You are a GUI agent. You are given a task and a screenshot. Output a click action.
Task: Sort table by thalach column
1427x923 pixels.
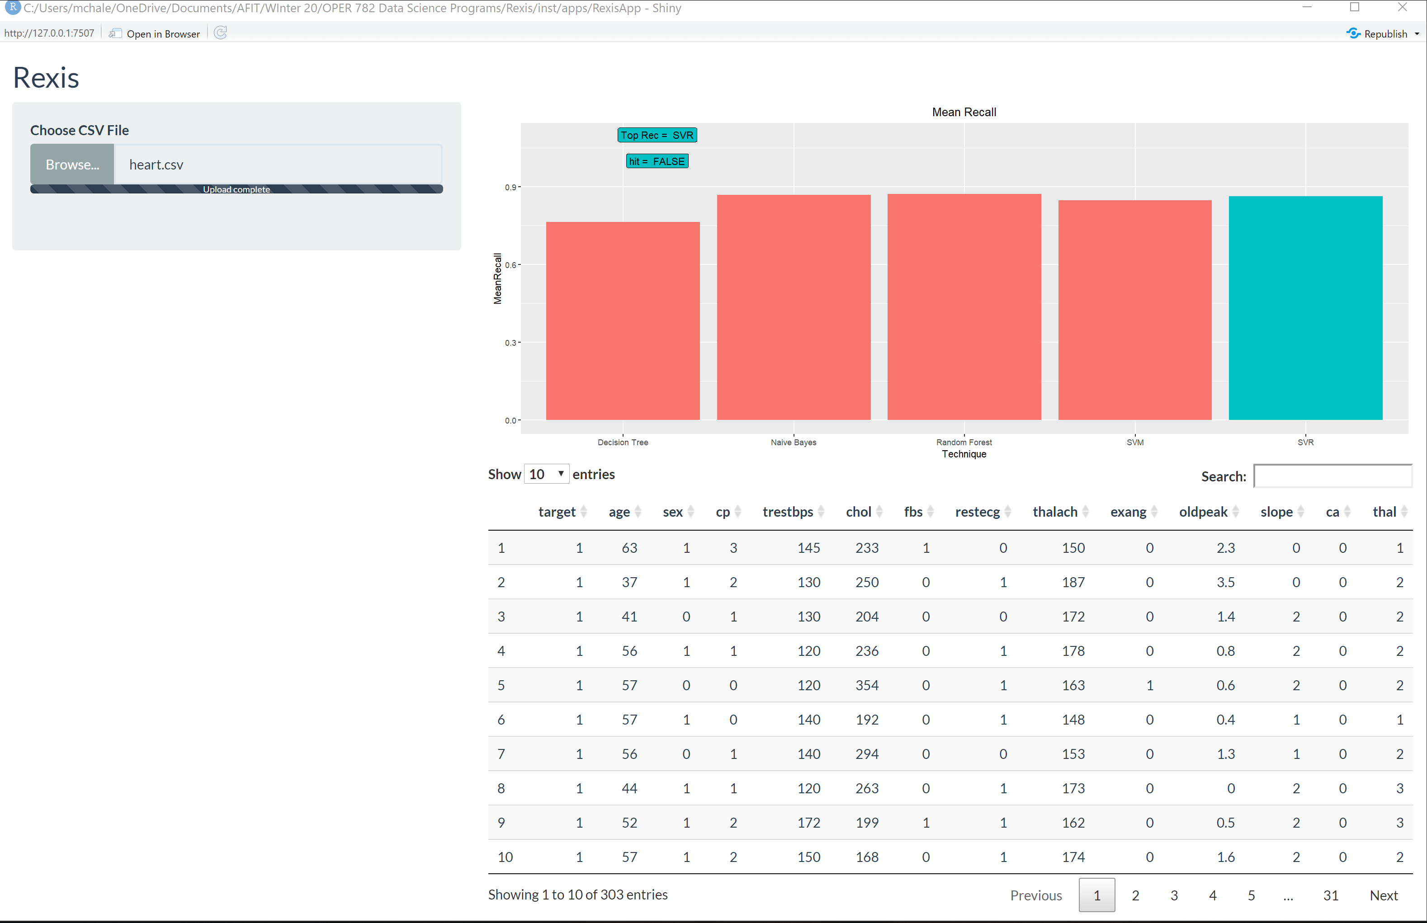coord(1061,512)
